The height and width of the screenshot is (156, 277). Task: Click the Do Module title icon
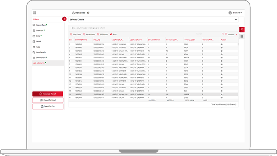click(73, 13)
